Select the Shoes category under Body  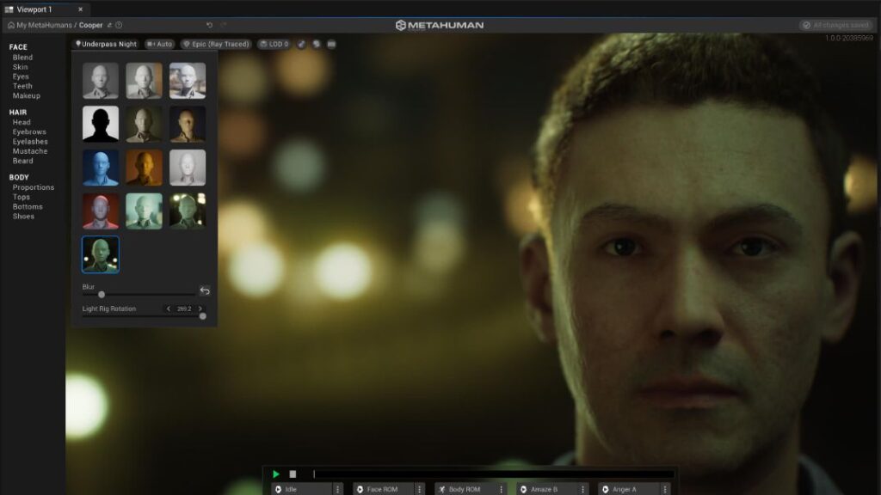24,216
